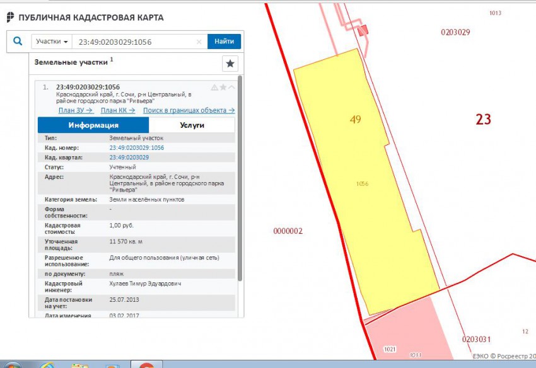Image resolution: width=536 pixels, height=368 pixels.
Task: Open Windows Explorer folder in taskbar
Action: point(80,365)
